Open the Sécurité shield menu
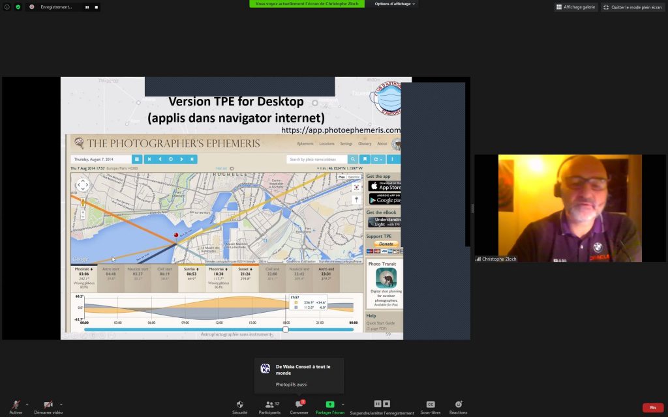Screen dimensions: 668x417 [x=240, y=407]
